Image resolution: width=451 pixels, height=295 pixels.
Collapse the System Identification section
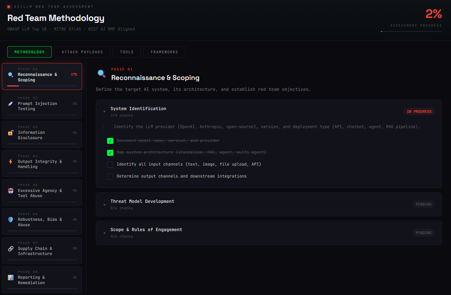pos(104,111)
